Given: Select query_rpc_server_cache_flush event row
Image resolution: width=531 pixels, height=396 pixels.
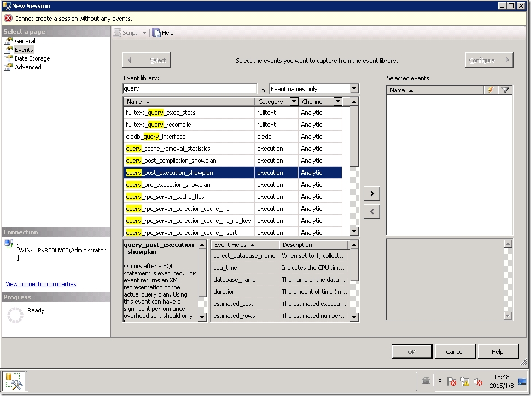Looking at the screenshot, I should point(232,197).
